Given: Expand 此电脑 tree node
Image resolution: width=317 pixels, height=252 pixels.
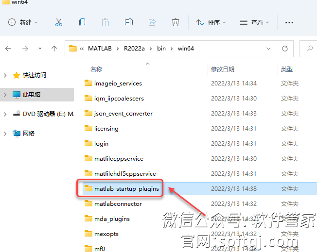Looking at the screenshot, I should pyautogui.click(x=5, y=95).
